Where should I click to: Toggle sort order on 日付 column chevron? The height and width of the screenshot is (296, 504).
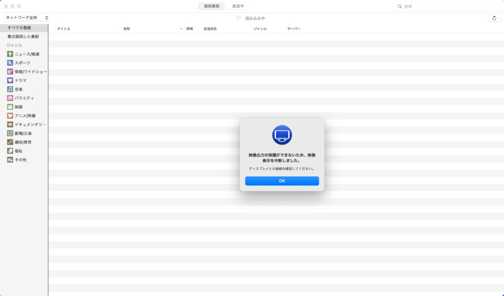point(181,29)
